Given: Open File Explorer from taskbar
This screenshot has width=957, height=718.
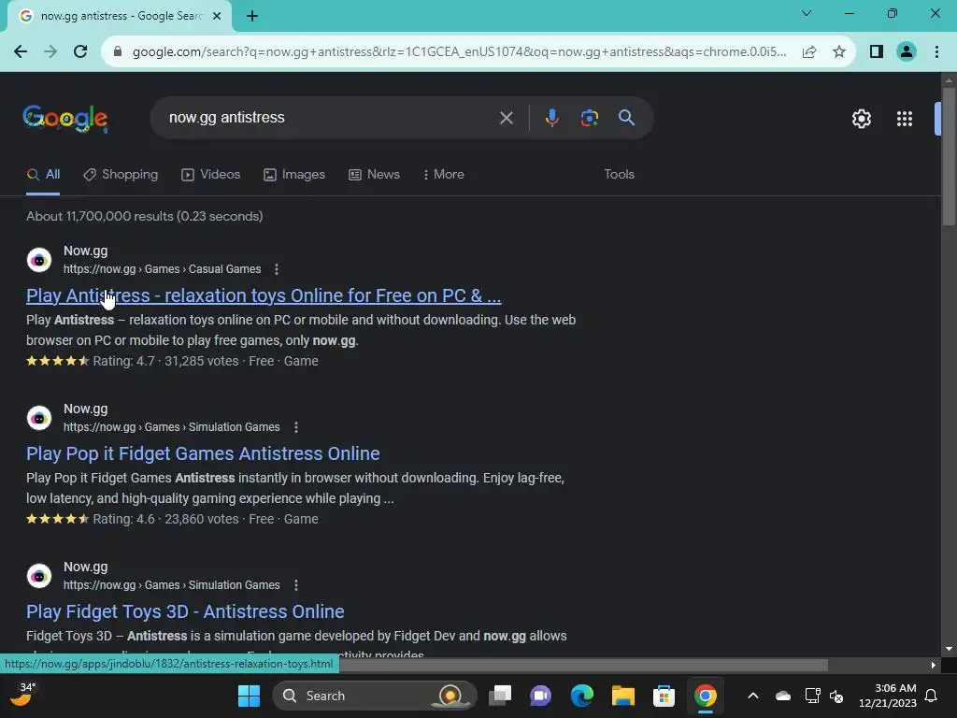Looking at the screenshot, I should tap(623, 696).
